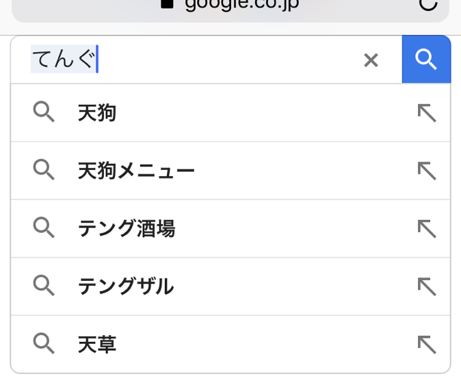This screenshot has width=461, height=383.
Task: Choose the テング酒場 suggestion
Action: (x=127, y=229)
